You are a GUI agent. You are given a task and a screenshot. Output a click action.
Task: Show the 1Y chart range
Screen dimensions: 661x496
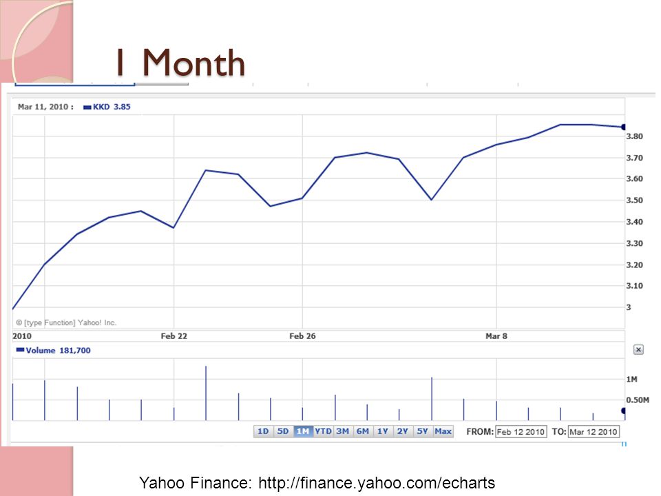click(x=383, y=431)
